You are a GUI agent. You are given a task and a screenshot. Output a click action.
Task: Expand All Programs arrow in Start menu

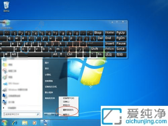[x=4, y=108]
